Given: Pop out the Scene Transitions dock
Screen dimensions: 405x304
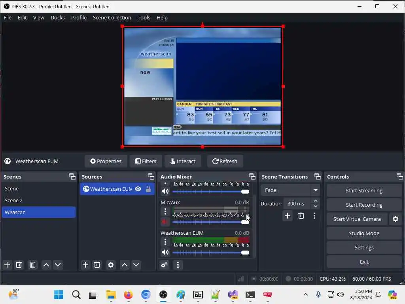Looking at the screenshot, I should tap(318, 177).
